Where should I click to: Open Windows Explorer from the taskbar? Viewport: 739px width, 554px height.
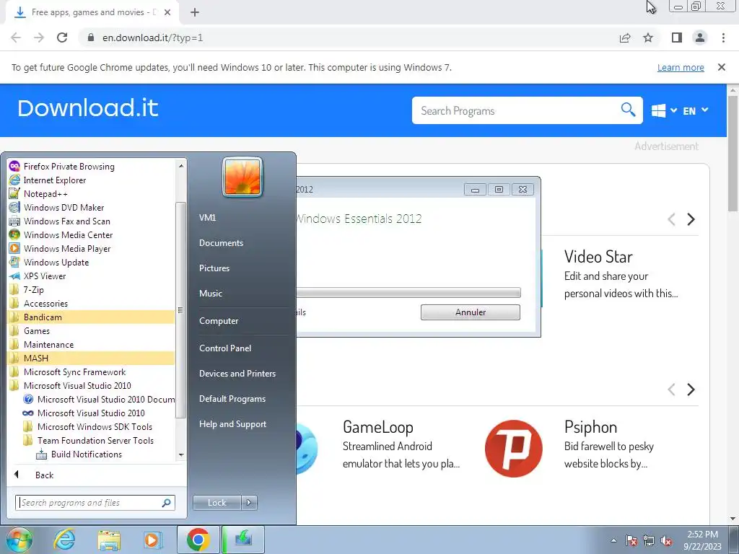[109, 540]
